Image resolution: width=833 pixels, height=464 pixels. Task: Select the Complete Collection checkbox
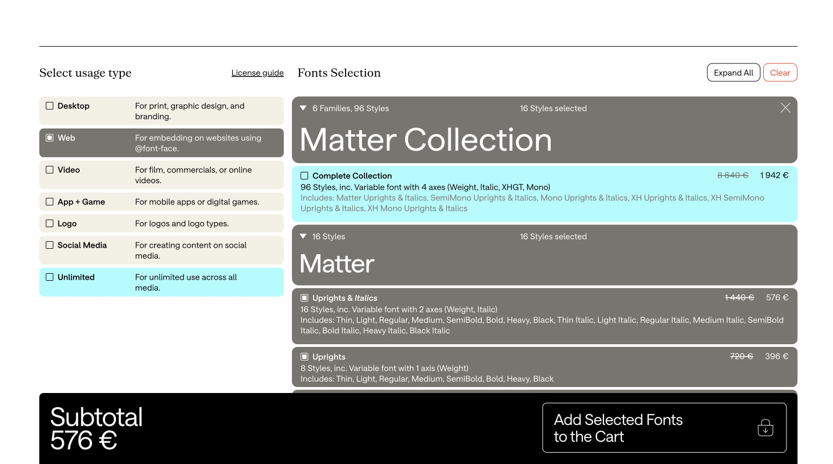304,176
